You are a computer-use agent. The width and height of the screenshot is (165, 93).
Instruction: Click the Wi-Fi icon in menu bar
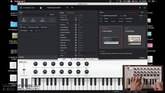pyautogui.click(x=117, y=1)
